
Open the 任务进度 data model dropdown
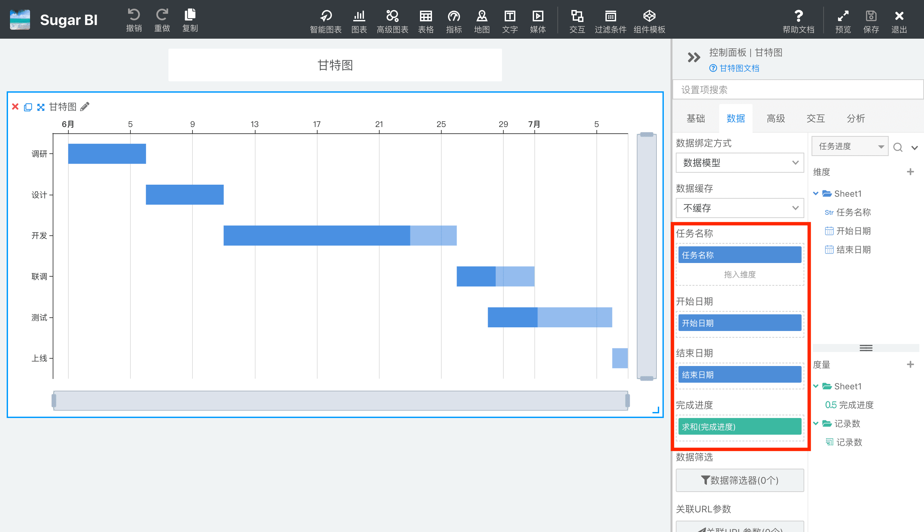coord(850,146)
